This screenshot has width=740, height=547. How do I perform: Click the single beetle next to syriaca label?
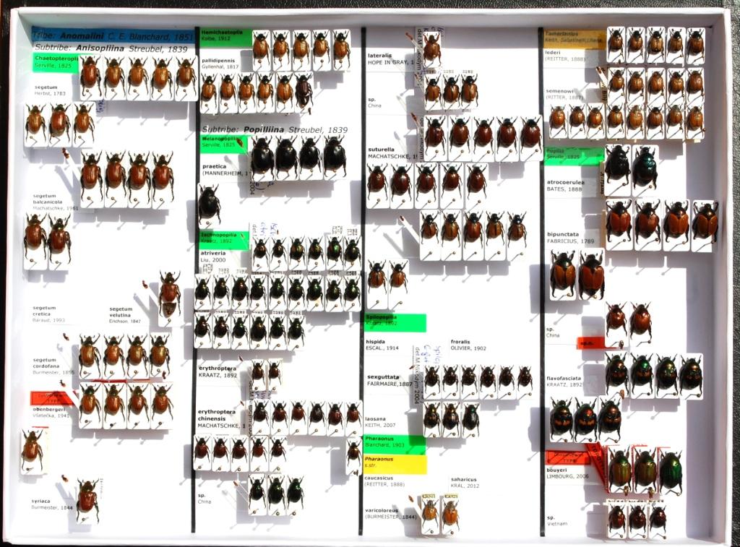pyautogui.click(x=87, y=497)
